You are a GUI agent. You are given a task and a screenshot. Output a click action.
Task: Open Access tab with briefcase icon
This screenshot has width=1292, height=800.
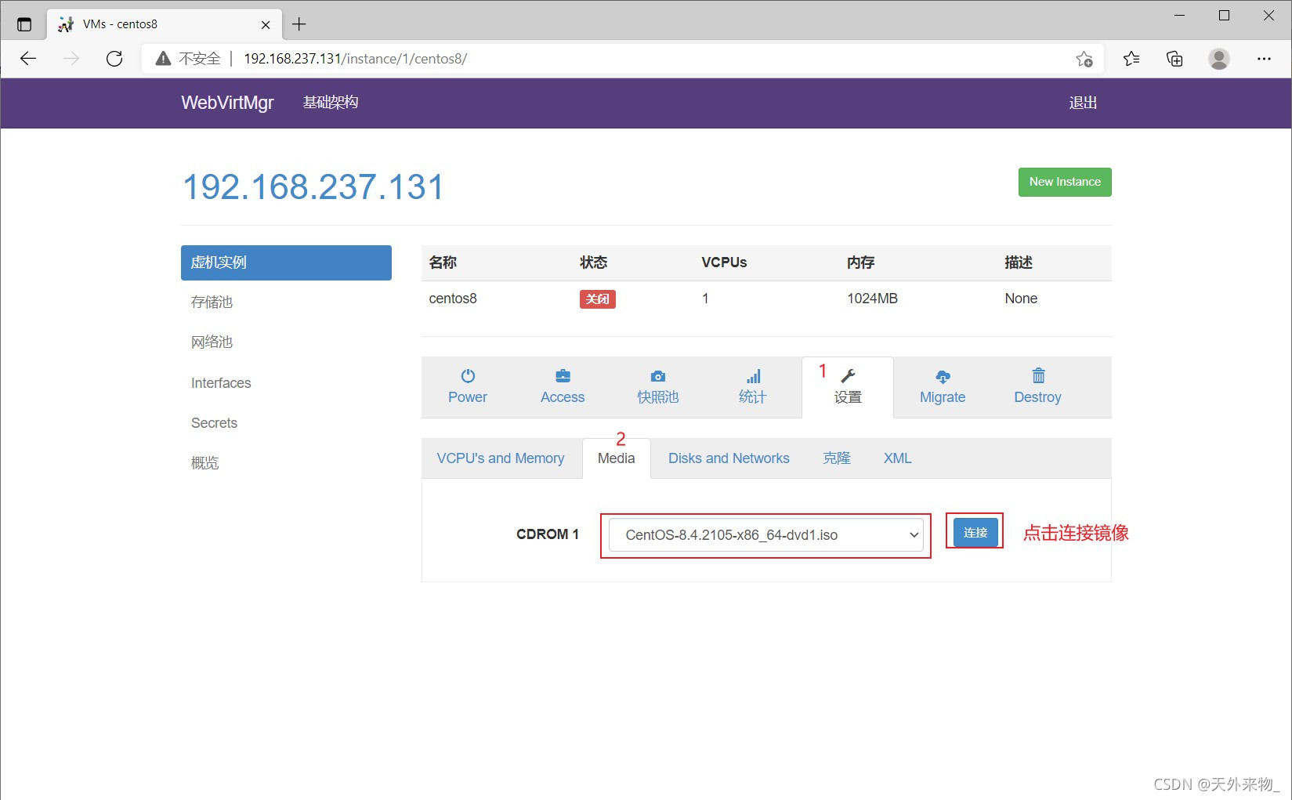(x=562, y=387)
